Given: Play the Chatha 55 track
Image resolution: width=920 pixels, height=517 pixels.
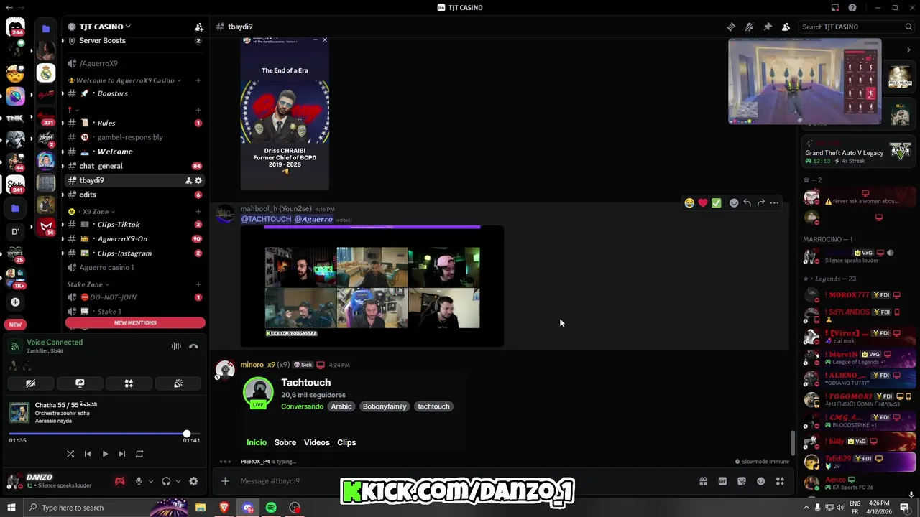Looking at the screenshot, I should point(105,454).
